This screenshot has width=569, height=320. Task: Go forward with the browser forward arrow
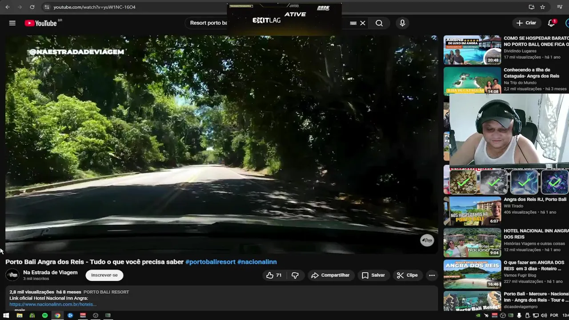click(20, 7)
